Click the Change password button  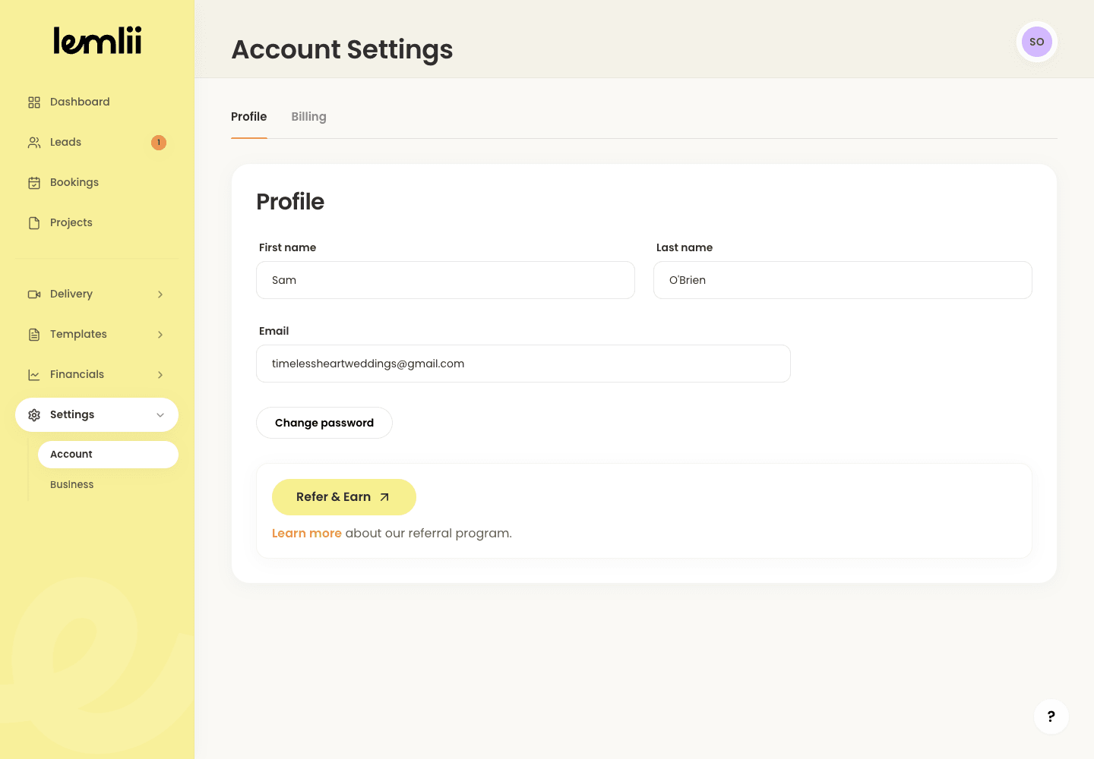(324, 423)
